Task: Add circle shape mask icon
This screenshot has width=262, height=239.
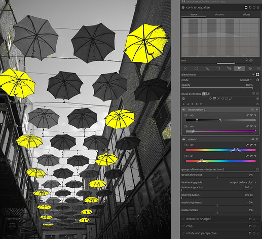Action: pos(227,98)
